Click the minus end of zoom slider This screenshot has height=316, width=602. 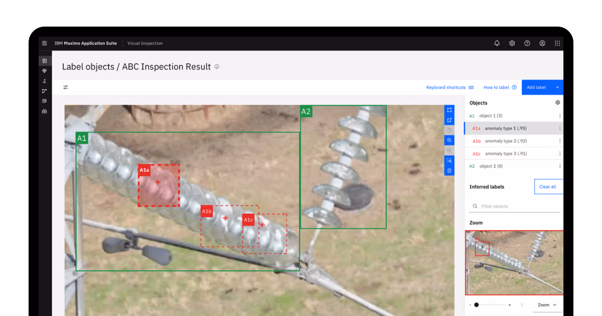[x=470, y=305]
